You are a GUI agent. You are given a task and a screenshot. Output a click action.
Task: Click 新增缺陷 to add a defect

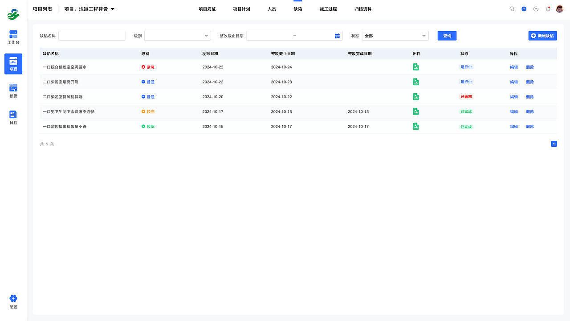click(542, 35)
